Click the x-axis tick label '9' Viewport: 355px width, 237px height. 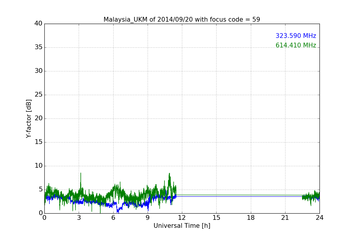pos(148,218)
